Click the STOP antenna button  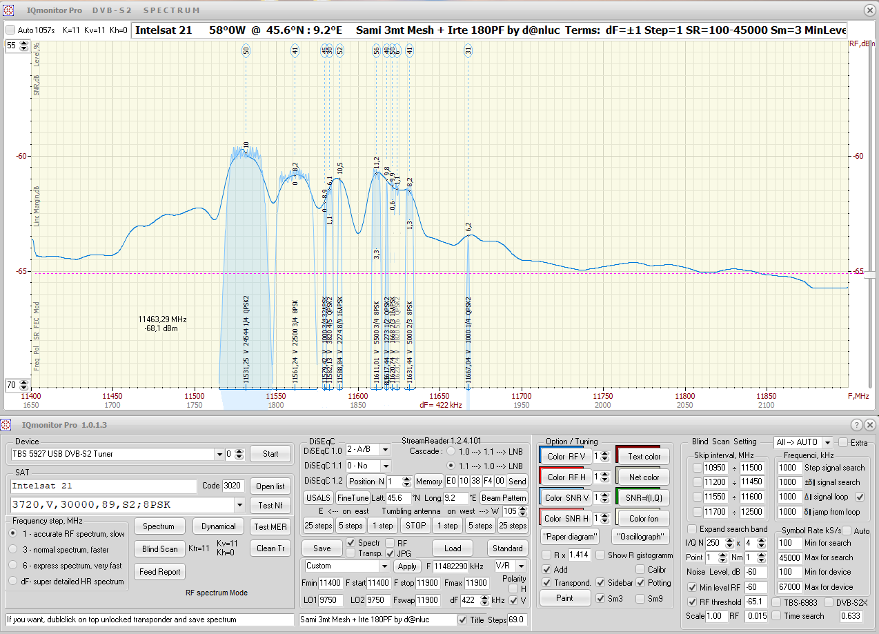tap(415, 526)
